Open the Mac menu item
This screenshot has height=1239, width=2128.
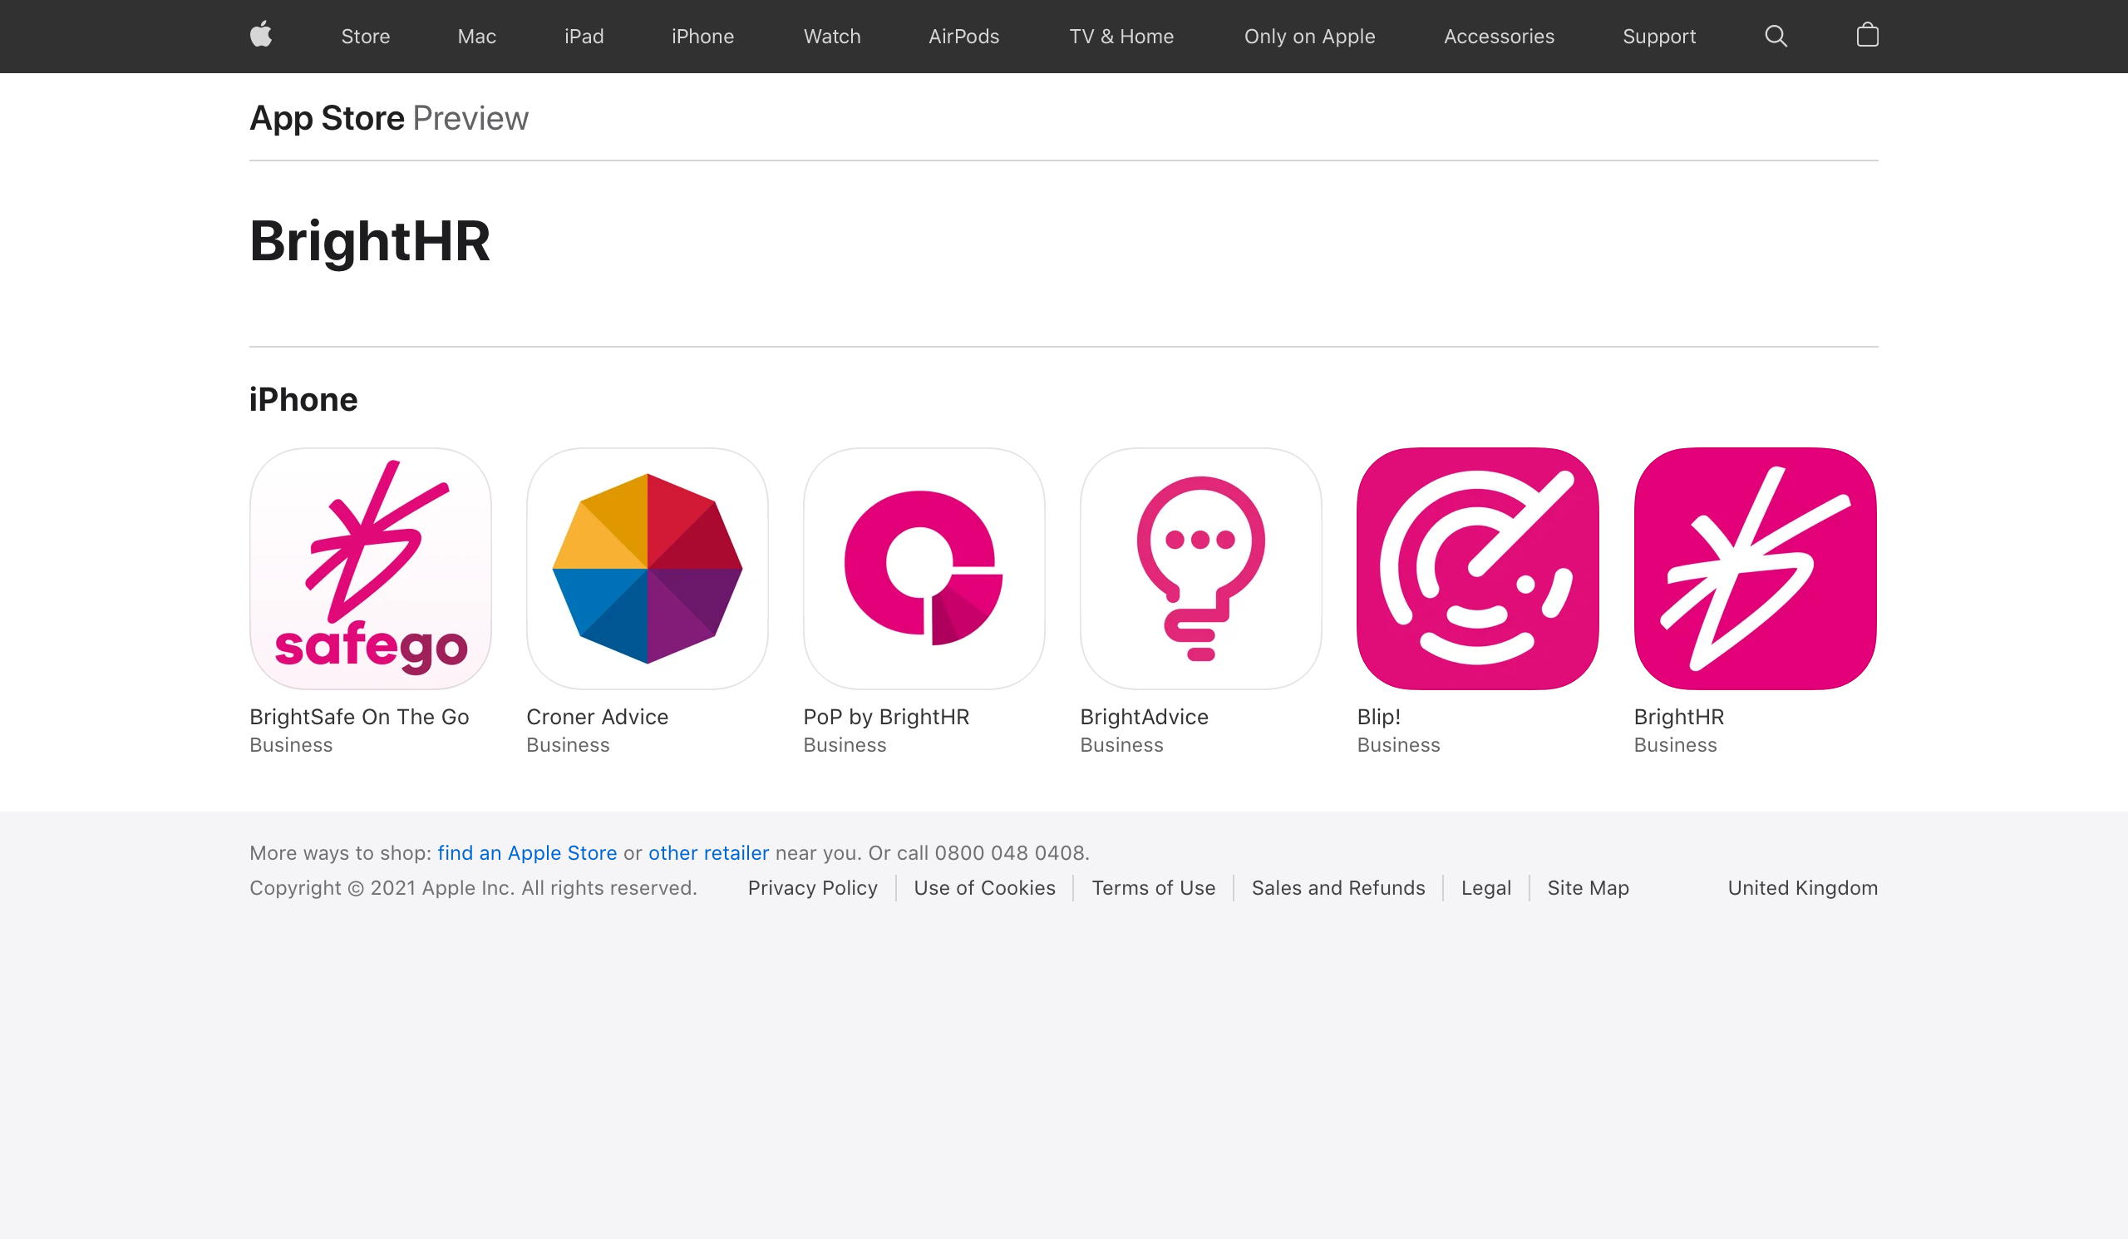tap(477, 37)
